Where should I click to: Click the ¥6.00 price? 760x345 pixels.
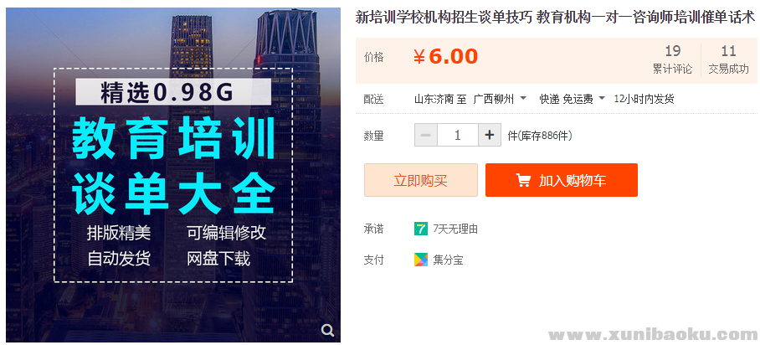445,56
